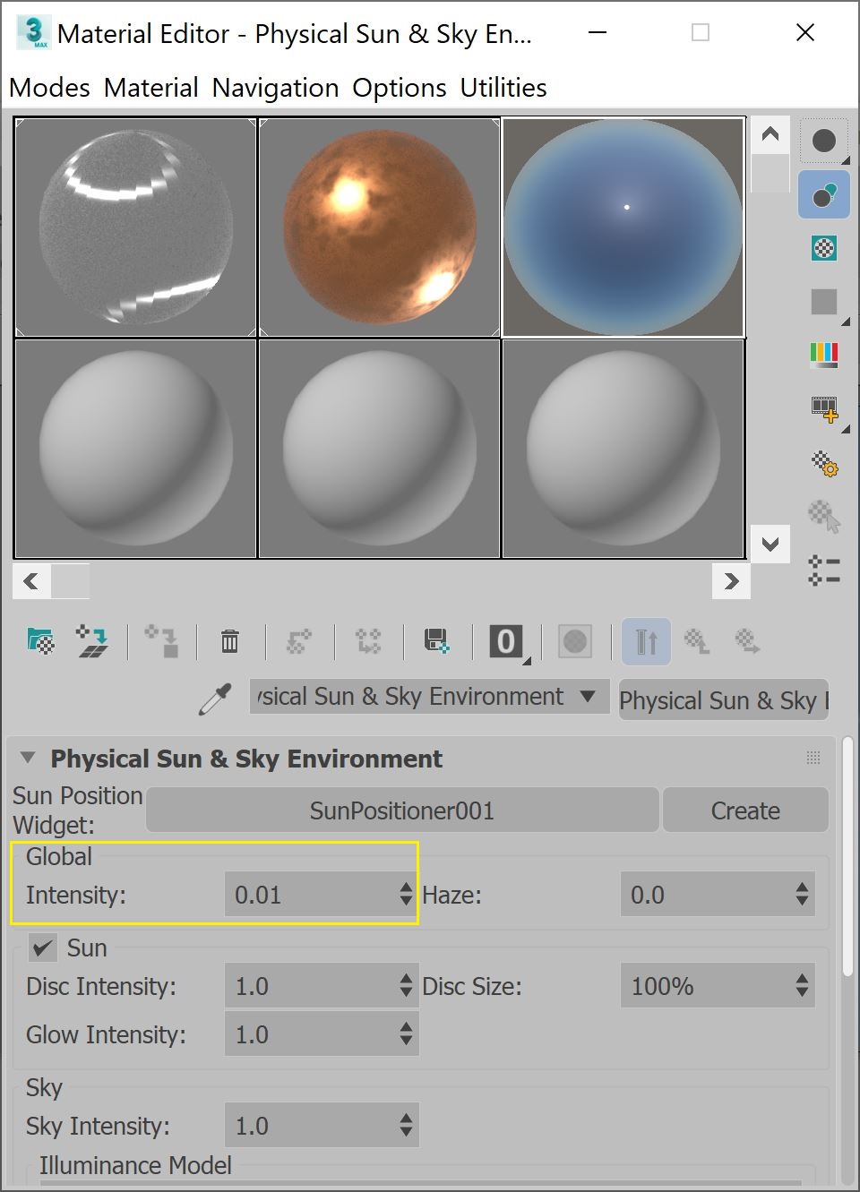Screen dimensions: 860x1192
Task: Open the Modes menu
Action: click(48, 88)
